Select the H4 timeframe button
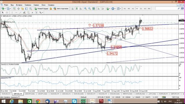Screen dimensions: 185x104 [137, 9]
